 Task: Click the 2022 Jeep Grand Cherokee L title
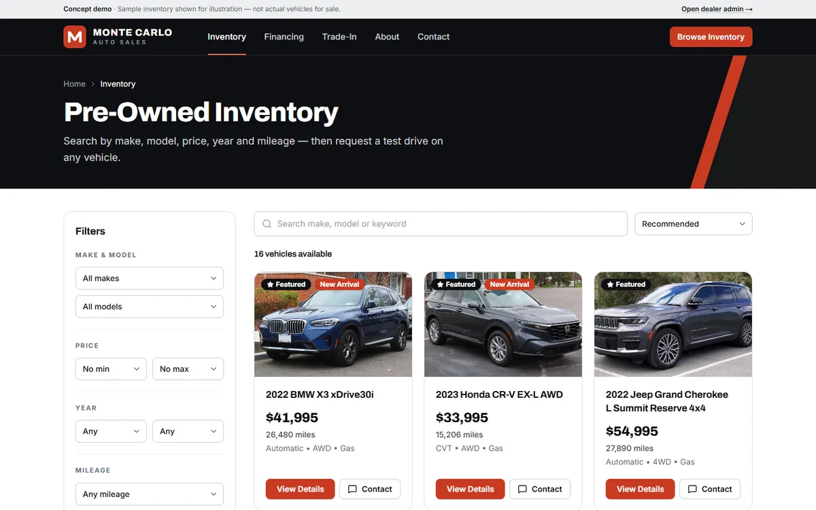pyautogui.click(x=667, y=401)
